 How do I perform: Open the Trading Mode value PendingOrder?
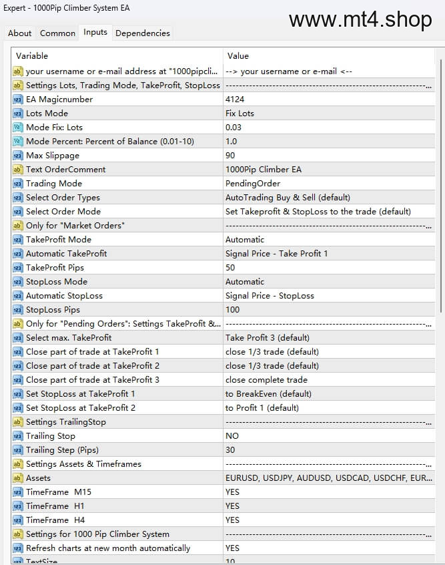329,184
